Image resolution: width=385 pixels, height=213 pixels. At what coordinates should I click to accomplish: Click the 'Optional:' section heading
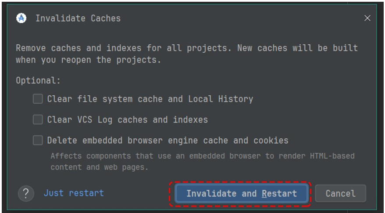click(x=38, y=80)
